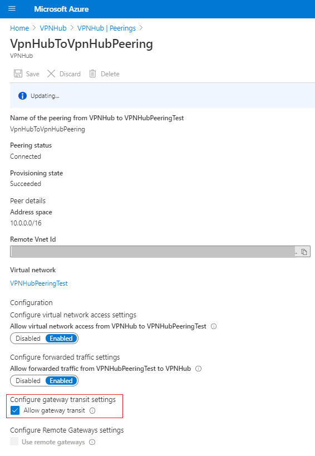Click info icon next to Allow gateway transit
Viewport: 315px width, 456px height.
92,411
